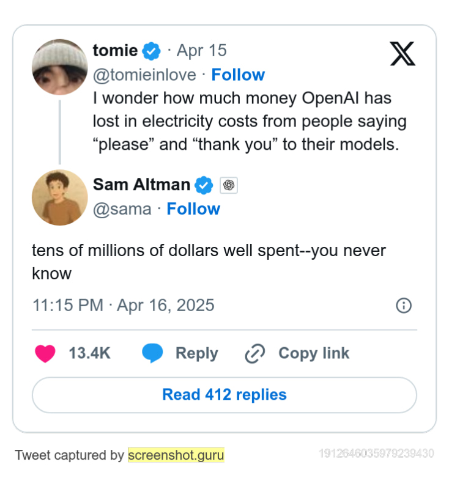Viewport: 449px width, 489px height.
Task: Click the Apr 15 date on tomie's tweet
Action: 201,50
